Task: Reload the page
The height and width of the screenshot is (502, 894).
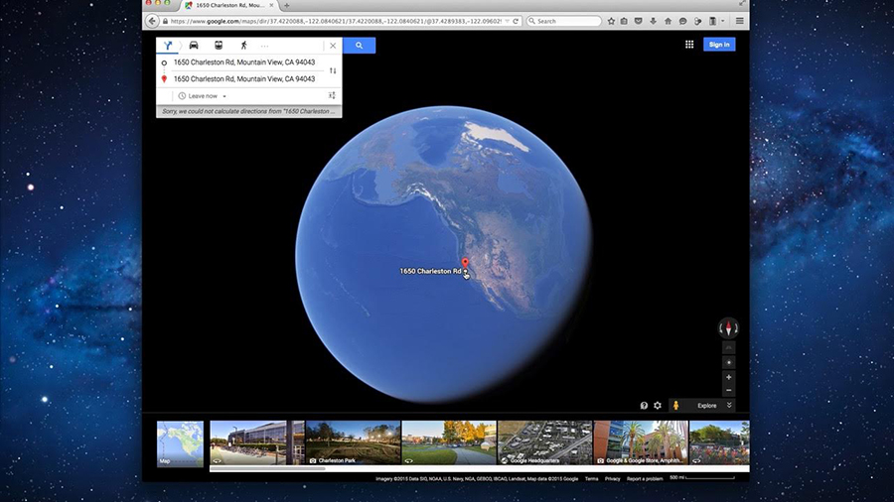Action: pyautogui.click(x=516, y=21)
